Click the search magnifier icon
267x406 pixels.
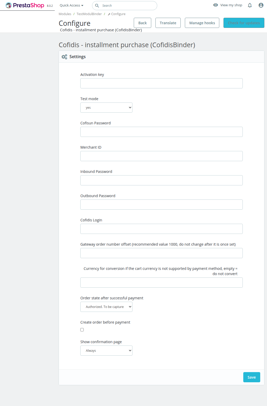tap(97, 5)
